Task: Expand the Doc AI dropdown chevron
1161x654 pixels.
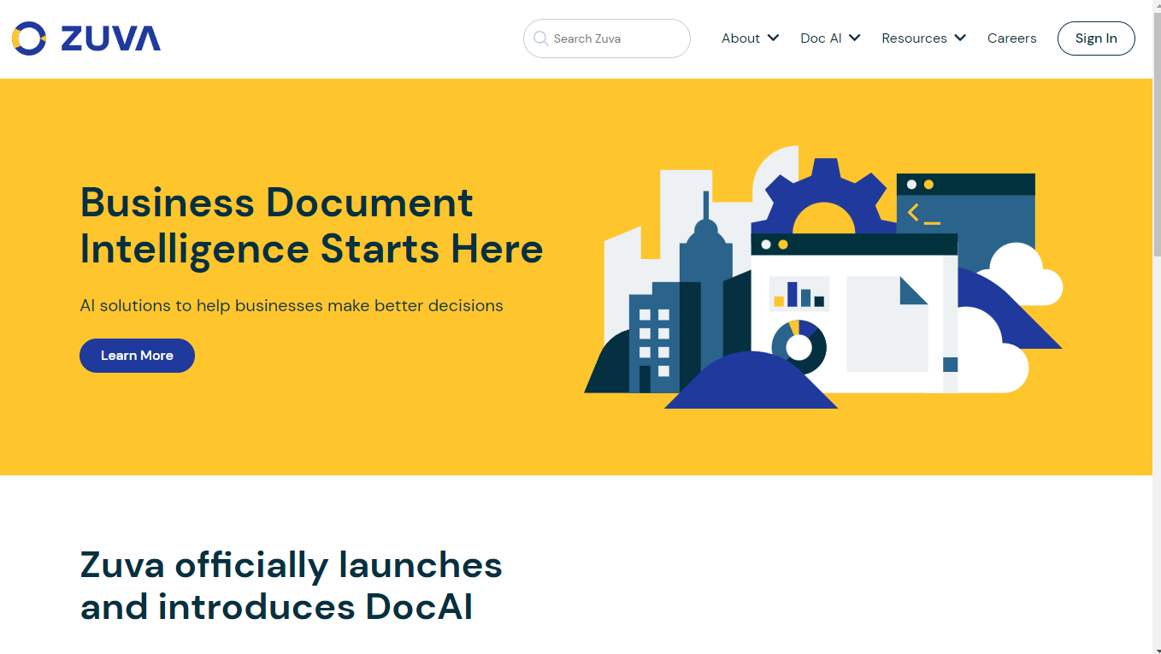Action: (x=854, y=38)
